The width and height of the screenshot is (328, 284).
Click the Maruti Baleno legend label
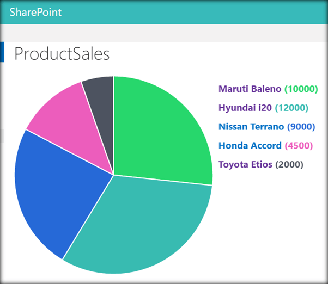[x=250, y=89]
